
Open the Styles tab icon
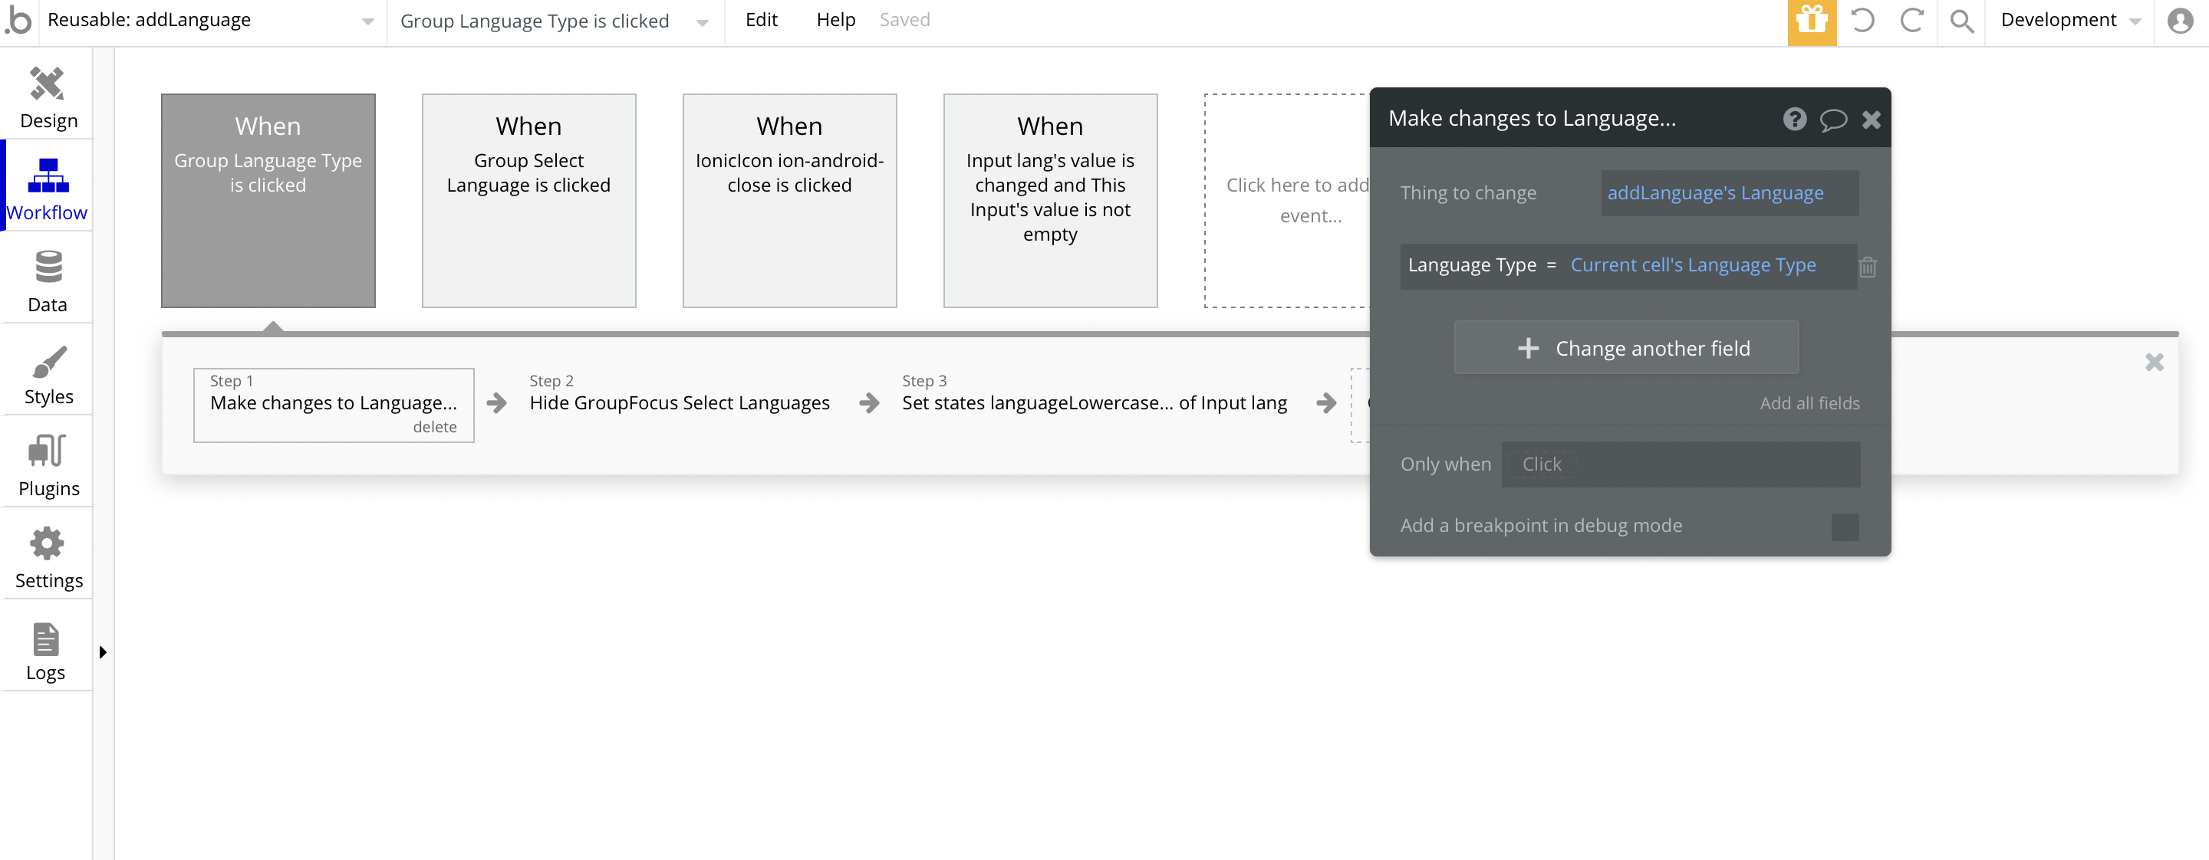[x=47, y=373]
